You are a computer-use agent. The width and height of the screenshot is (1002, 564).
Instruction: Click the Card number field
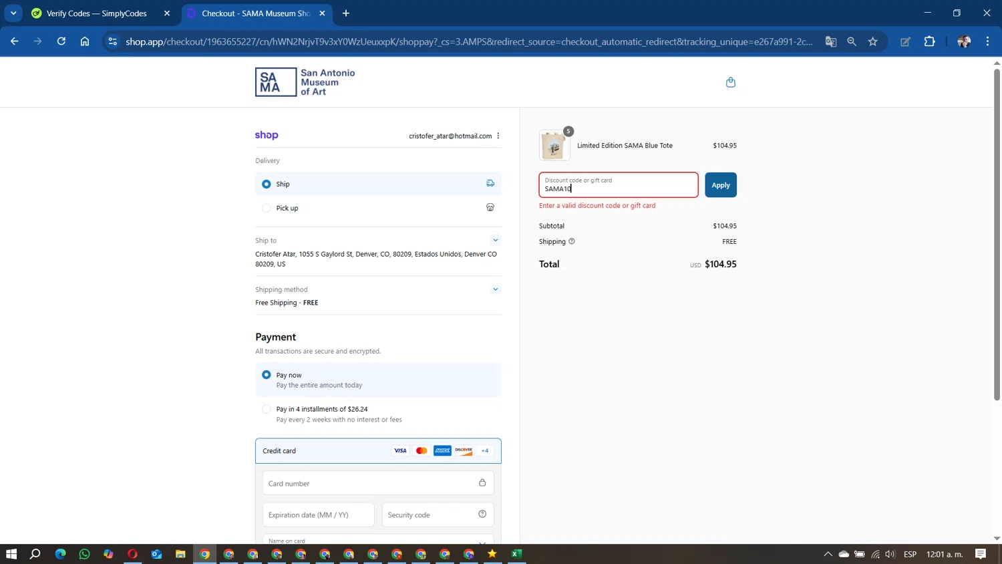point(371,483)
